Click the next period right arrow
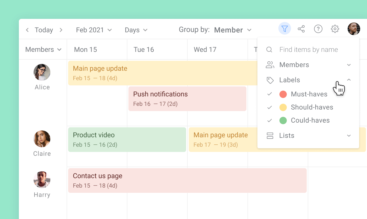The height and width of the screenshot is (219, 367). click(x=61, y=30)
